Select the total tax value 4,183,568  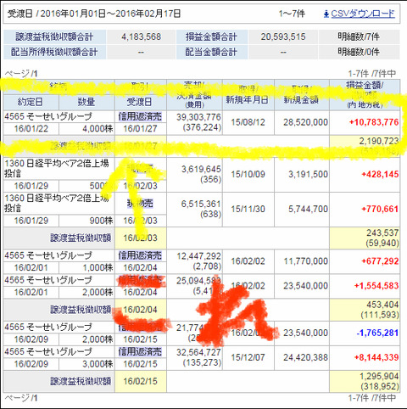tap(141, 36)
